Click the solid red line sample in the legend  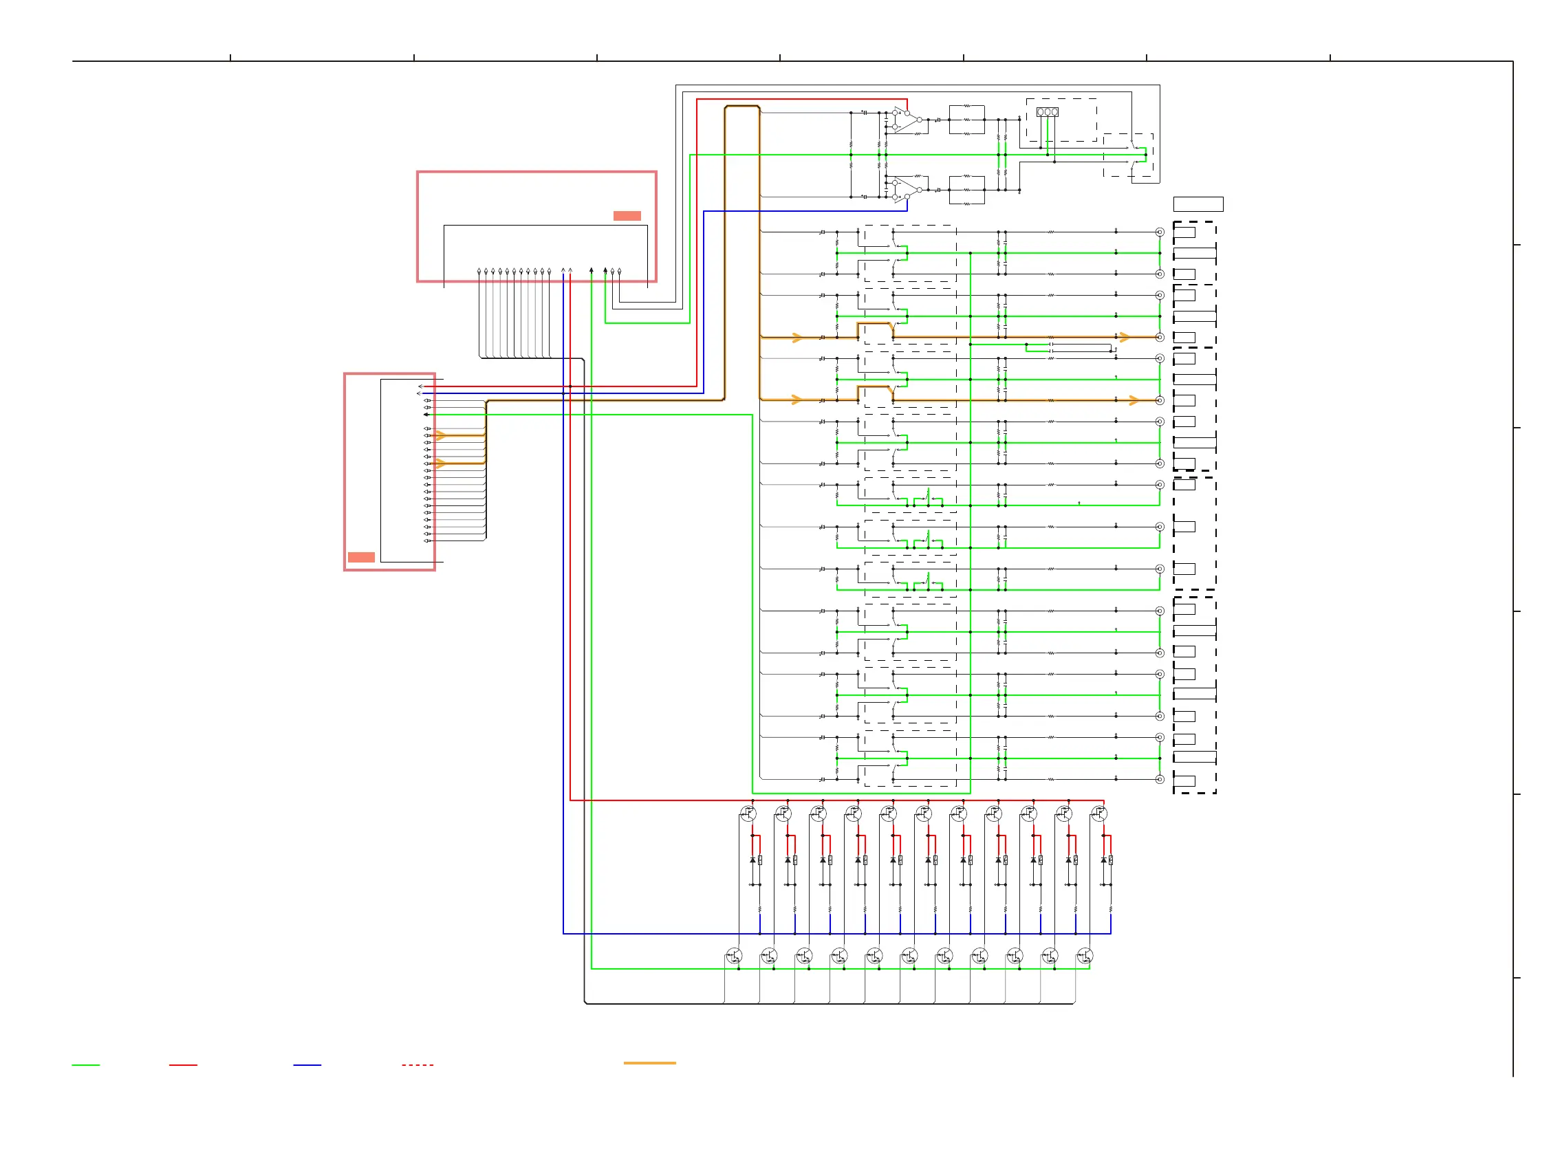pyautogui.click(x=183, y=1064)
